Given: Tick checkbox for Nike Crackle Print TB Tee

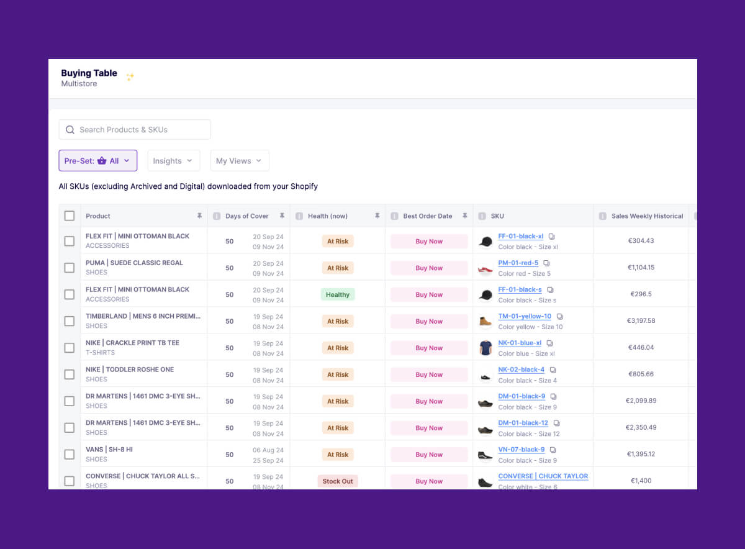Looking at the screenshot, I should point(70,348).
